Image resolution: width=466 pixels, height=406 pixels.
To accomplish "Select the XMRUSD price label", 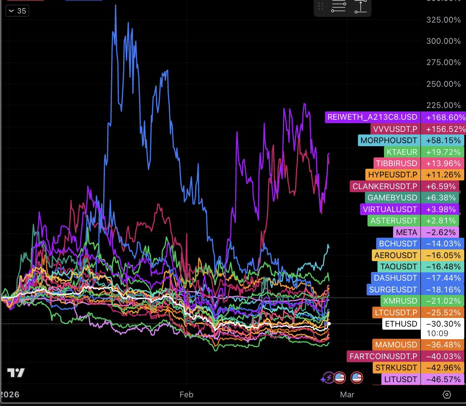I will pyautogui.click(x=400, y=301).
